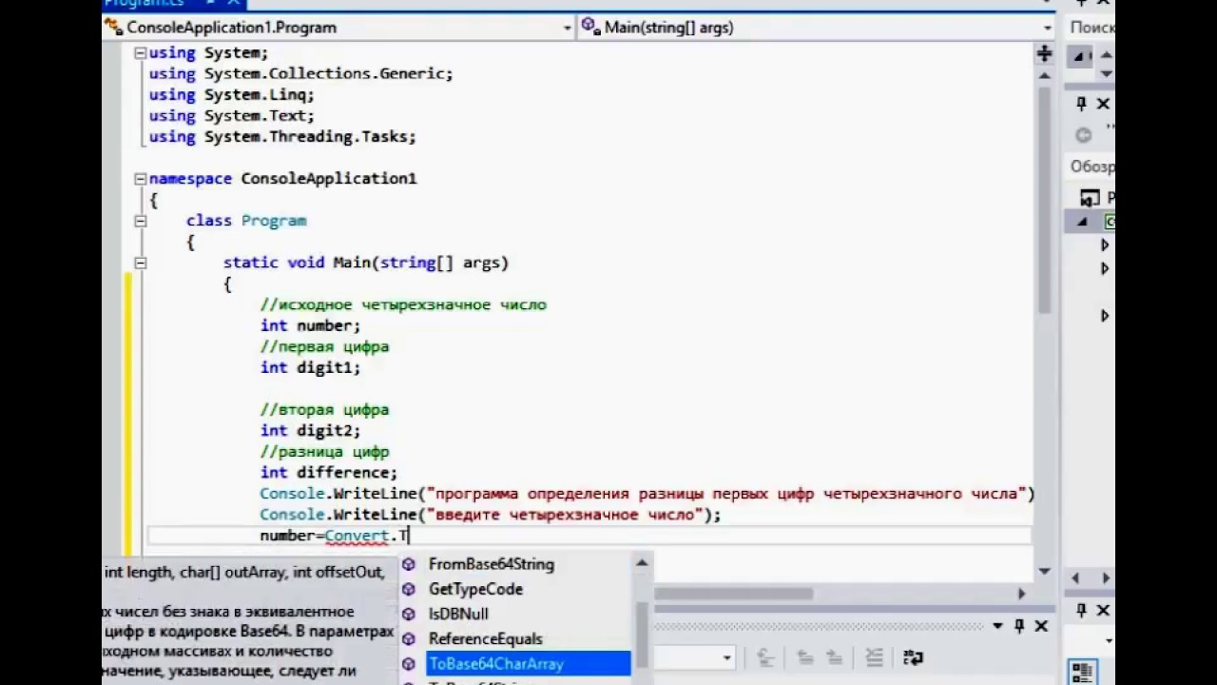Click the method icon in member navigation bar
Image resolution: width=1217 pixels, height=685 pixels.
590,27
